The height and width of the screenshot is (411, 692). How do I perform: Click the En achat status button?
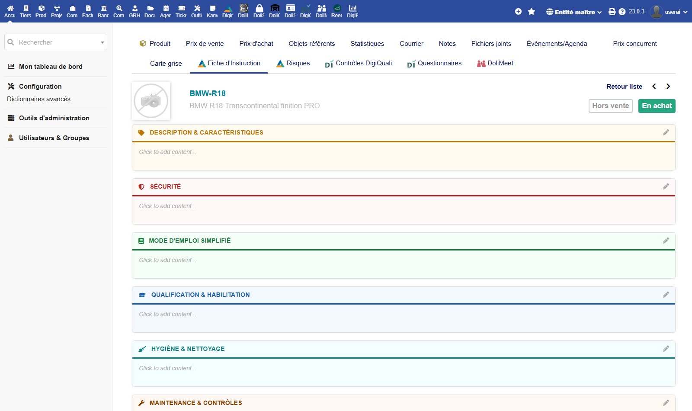[x=657, y=106]
